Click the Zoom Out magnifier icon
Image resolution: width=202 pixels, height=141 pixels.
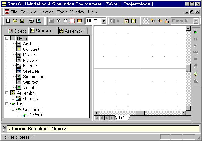[x=65, y=21]
